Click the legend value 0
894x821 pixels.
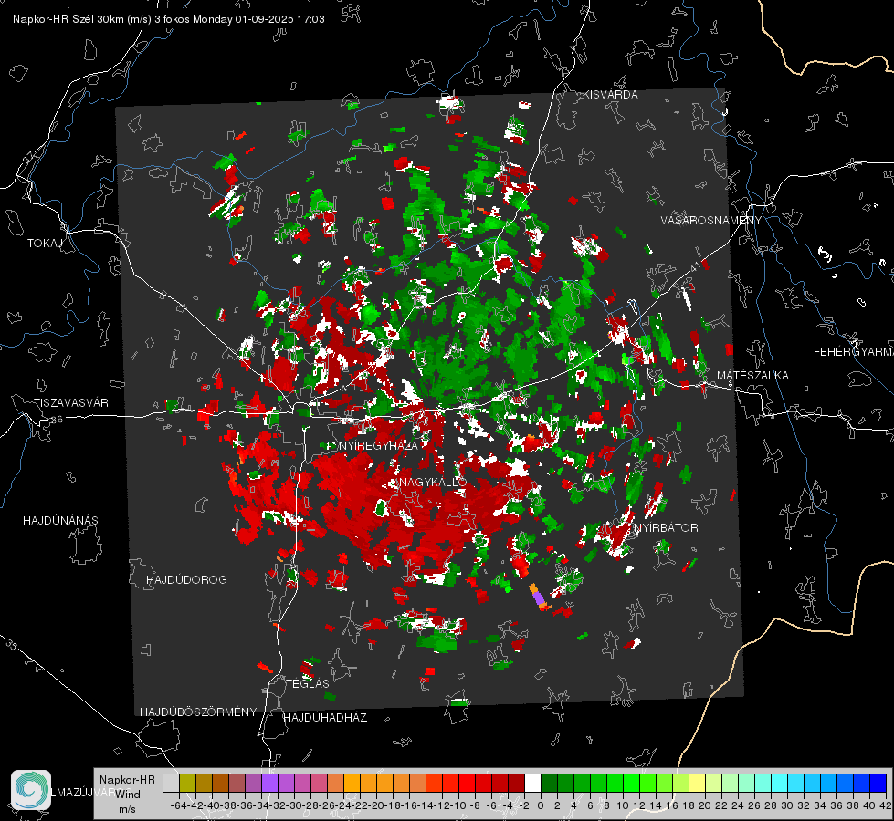tap(541, 805)
